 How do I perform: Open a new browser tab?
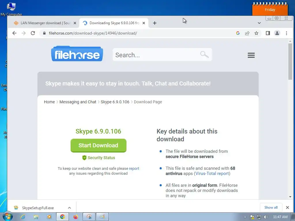pyautogui.click(x=155, y=23)
